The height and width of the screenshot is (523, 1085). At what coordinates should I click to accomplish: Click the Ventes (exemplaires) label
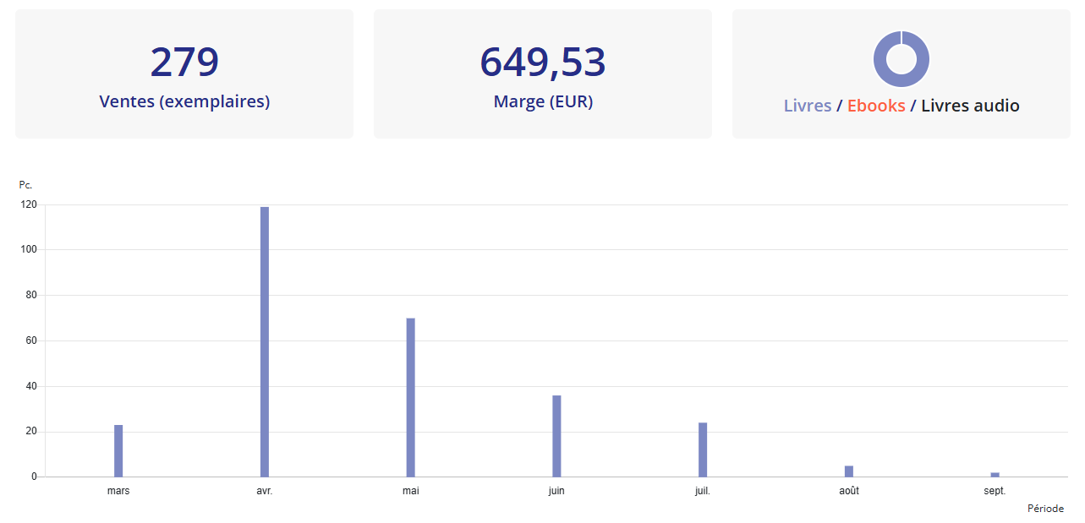tap(184, 101)
